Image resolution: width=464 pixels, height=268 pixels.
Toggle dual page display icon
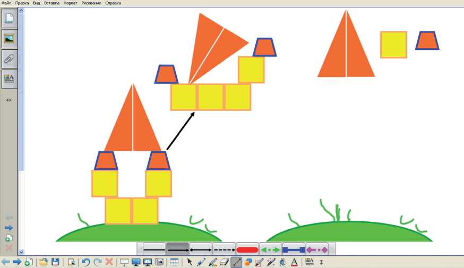tap(148, 262)
